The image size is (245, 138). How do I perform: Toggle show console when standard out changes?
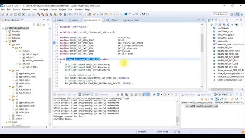click(x=144, y=95)
